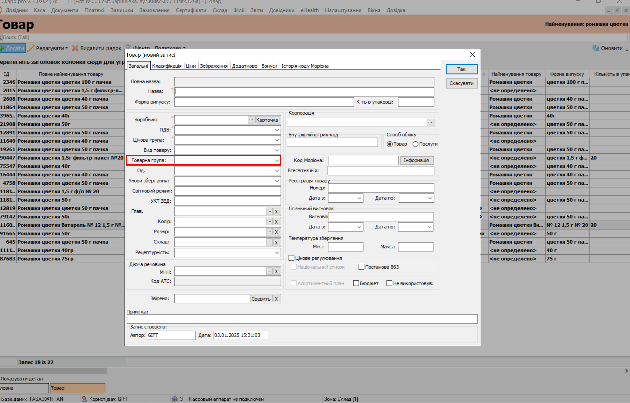Open the ПДВ dropdown list

click(277, 130)
